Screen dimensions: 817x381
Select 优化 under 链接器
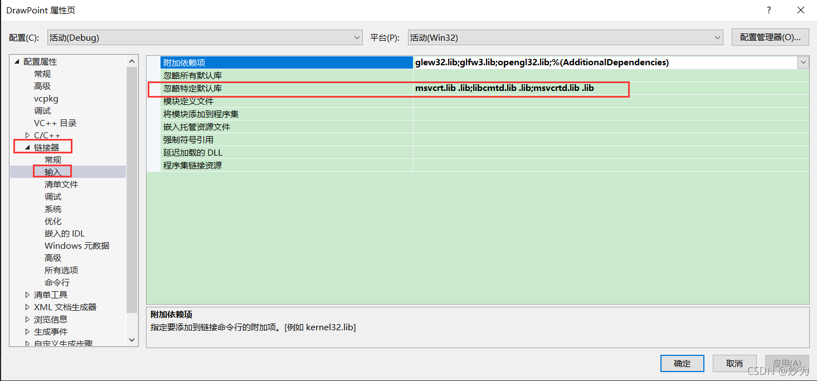[53, 221]
